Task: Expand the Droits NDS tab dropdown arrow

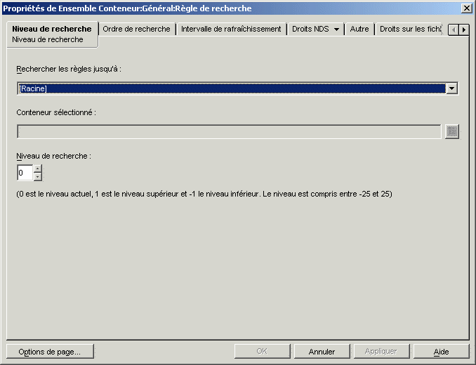Action: [x=336, y=29]
